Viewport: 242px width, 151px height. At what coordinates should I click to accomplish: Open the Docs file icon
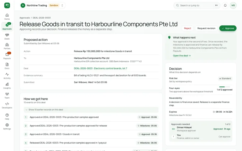tap(7, 64)
